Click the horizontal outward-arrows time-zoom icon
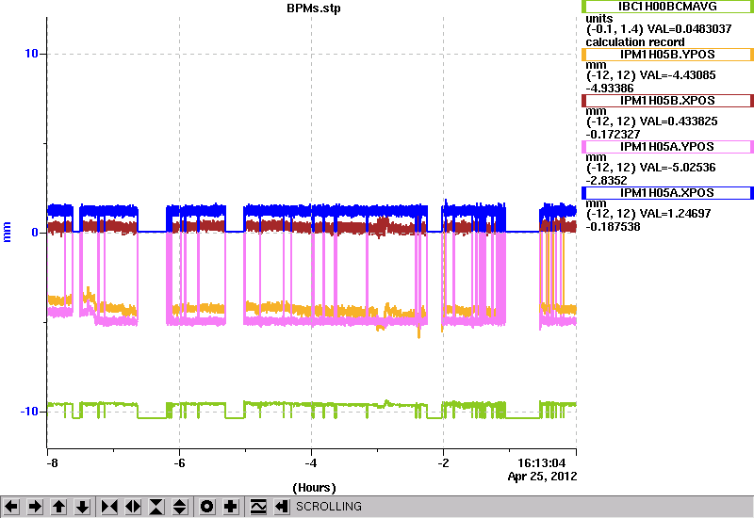The image size is (754, 518). (x=133, y=507)
